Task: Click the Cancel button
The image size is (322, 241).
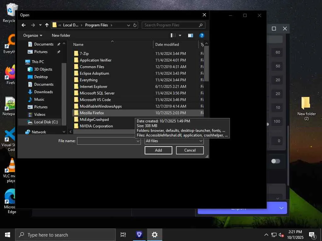Action: pyautogui.click(x=190, y=150)
